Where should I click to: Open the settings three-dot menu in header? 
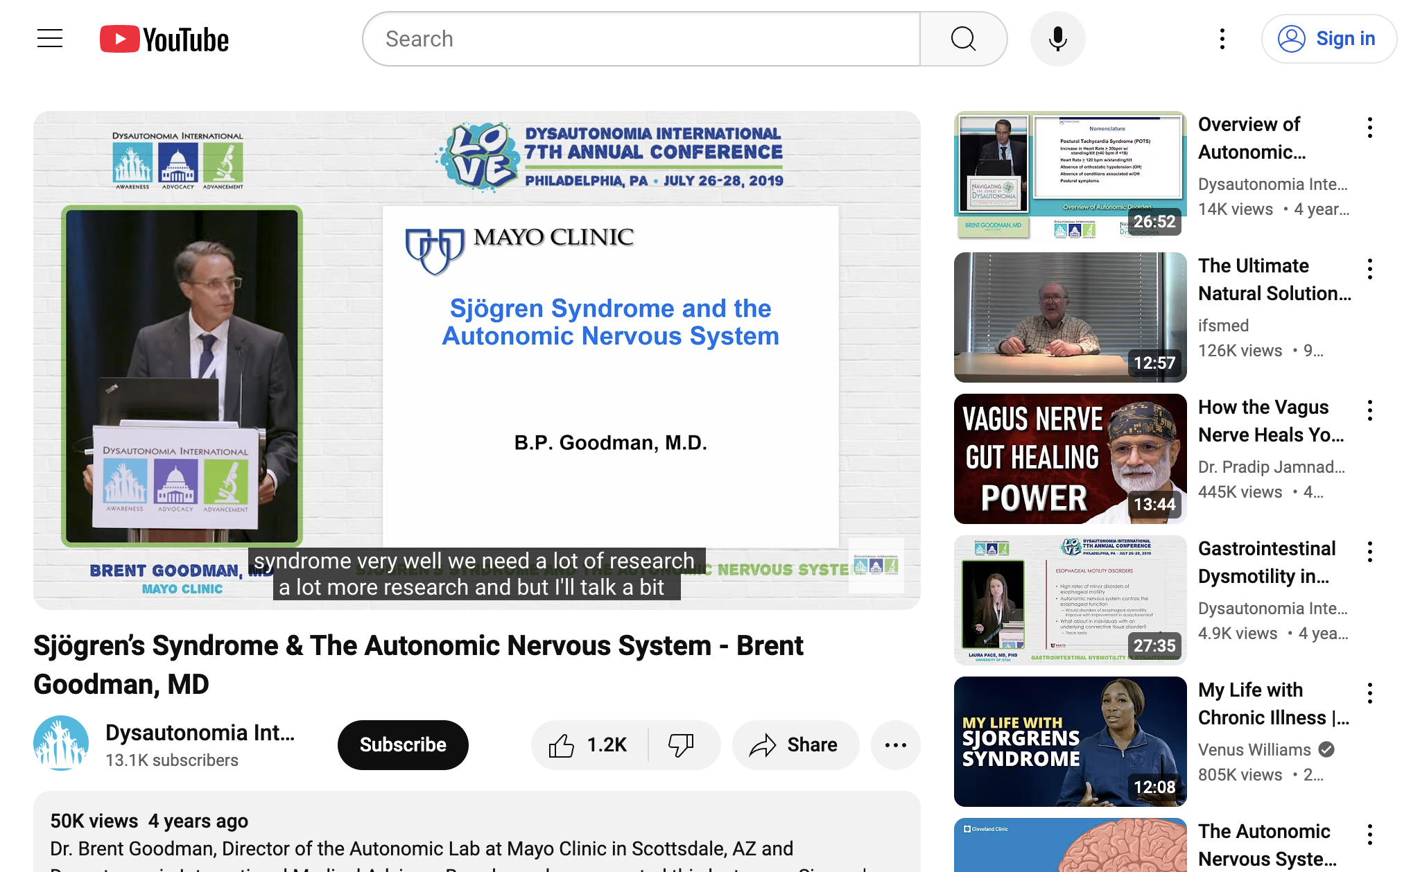point(1222,39)
